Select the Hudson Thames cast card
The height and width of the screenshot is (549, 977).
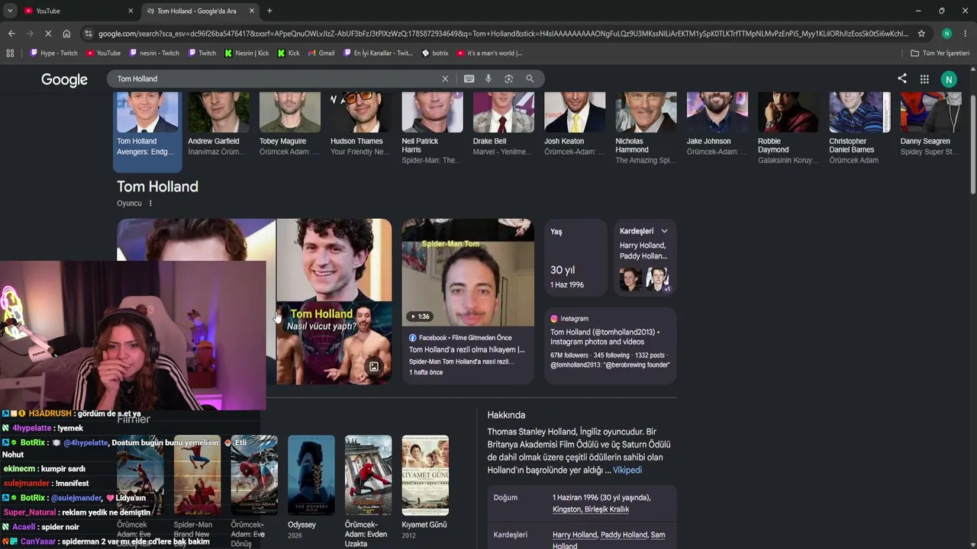point(361,125)
